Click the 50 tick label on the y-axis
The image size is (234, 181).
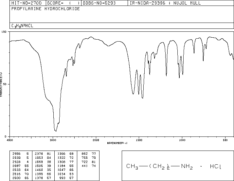pos(5,84)
